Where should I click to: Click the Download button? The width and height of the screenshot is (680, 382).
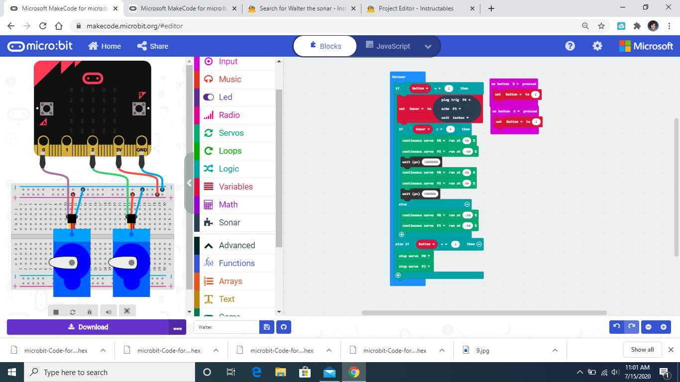tap(88, 327)
